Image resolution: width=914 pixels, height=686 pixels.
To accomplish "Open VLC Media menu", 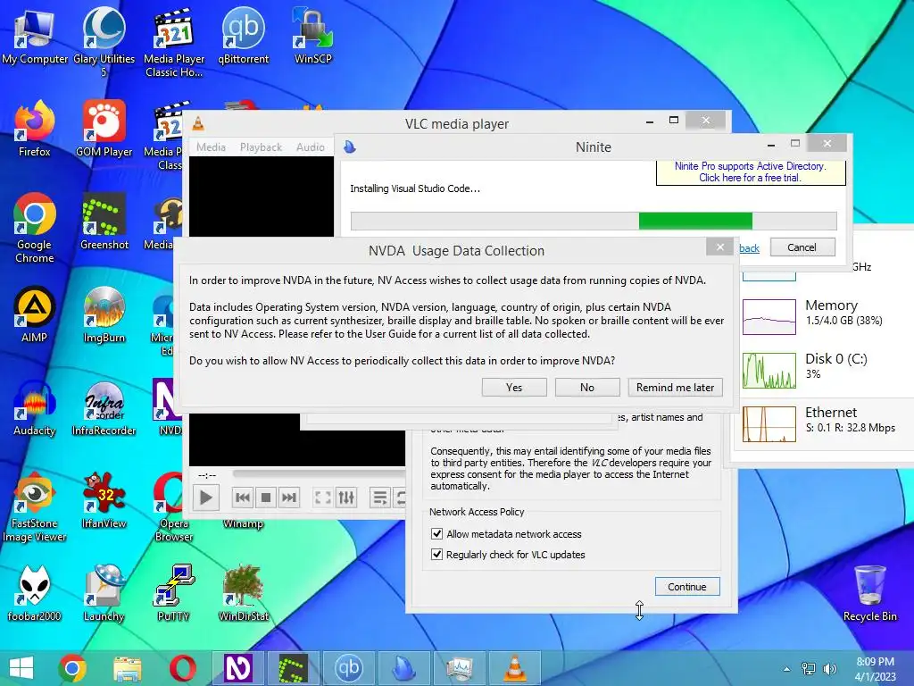I will tap(211, 147).
